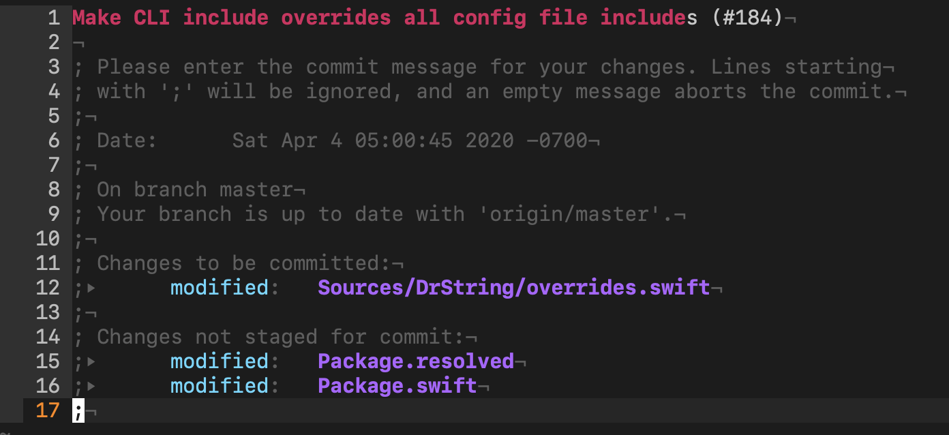This screenshot has width=949, height=435.
Task: Click line number 1 in the gutter
Action: [x=55, y=18]
